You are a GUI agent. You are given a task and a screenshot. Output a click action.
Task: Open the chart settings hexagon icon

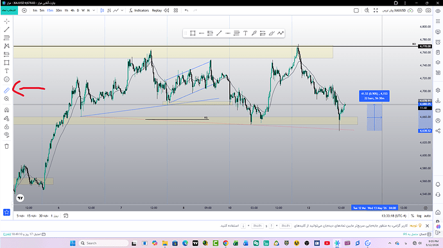tap(420, 10)
